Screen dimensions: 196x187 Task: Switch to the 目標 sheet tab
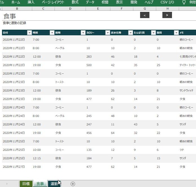pos(26,184)
